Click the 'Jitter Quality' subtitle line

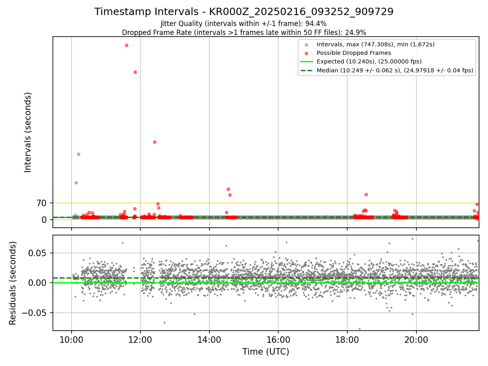click(x=244, y=24)
